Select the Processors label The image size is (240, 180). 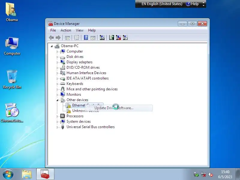(x=75, y=116)
